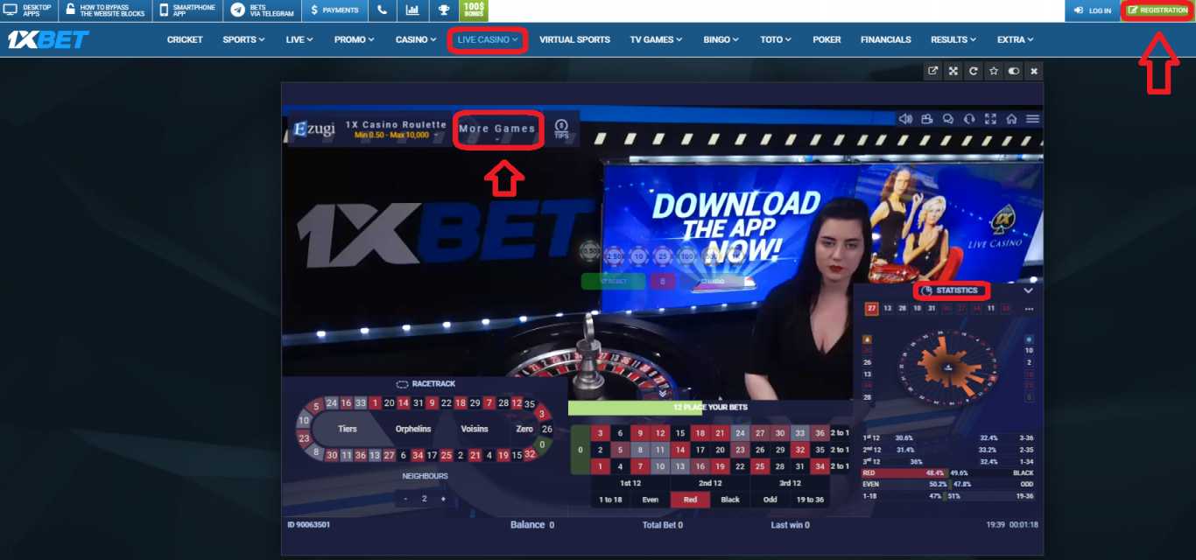
Task: Add game to favorites star
Action: coord(994,72)
